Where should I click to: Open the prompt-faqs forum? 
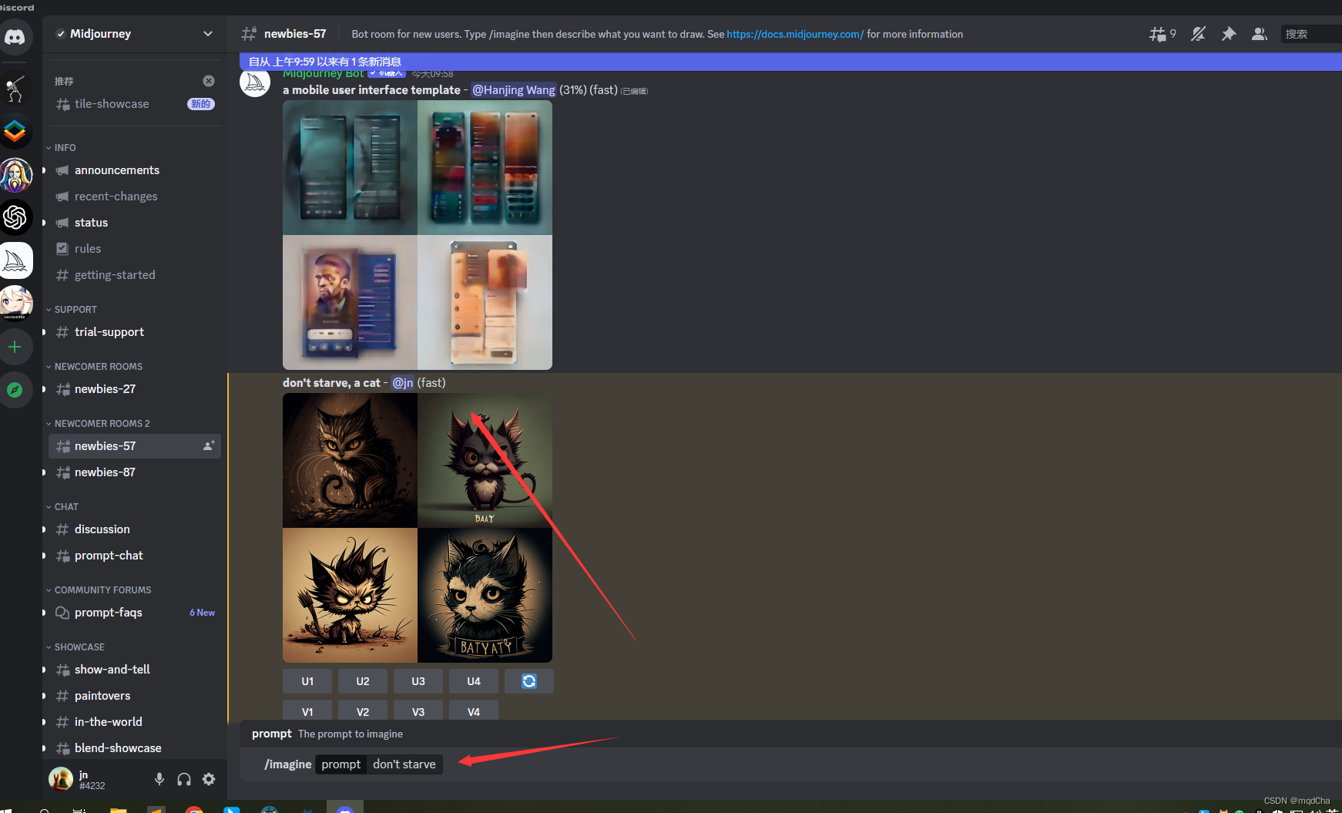point(135,613)
